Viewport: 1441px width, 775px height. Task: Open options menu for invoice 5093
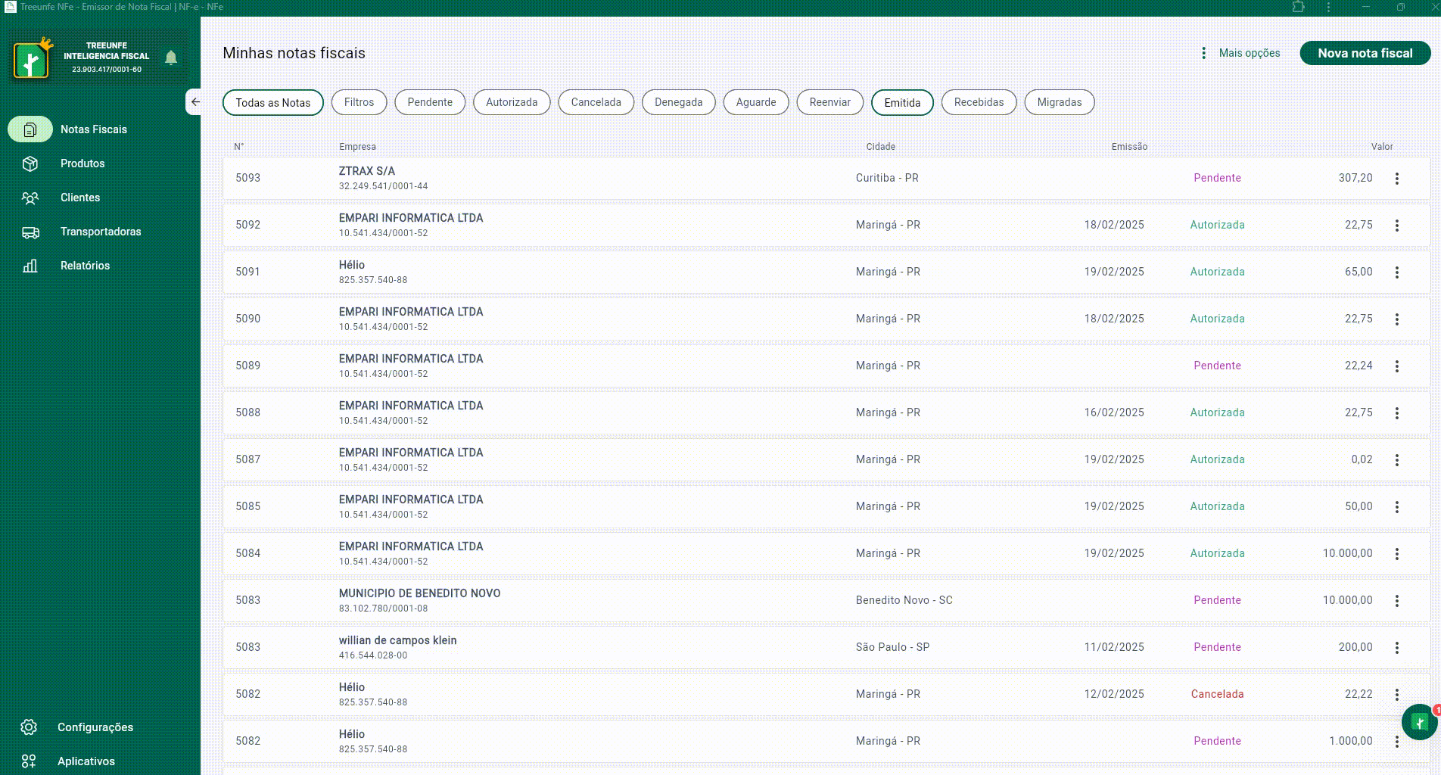pyautogui.click(x=1396, y=179)
